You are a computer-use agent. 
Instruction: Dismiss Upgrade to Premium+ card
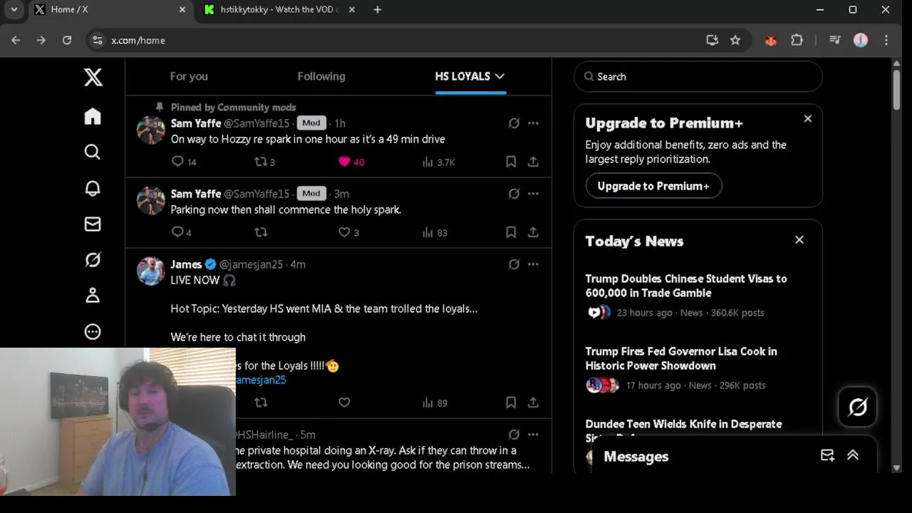tap(808, 119)
